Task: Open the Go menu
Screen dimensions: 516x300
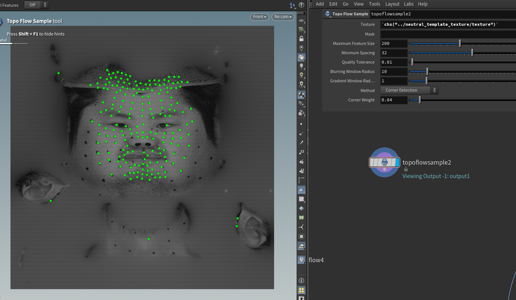Action: (x=346, y=4)
